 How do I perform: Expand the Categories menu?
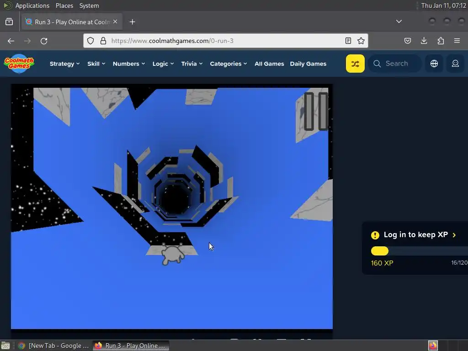point(229,64)
